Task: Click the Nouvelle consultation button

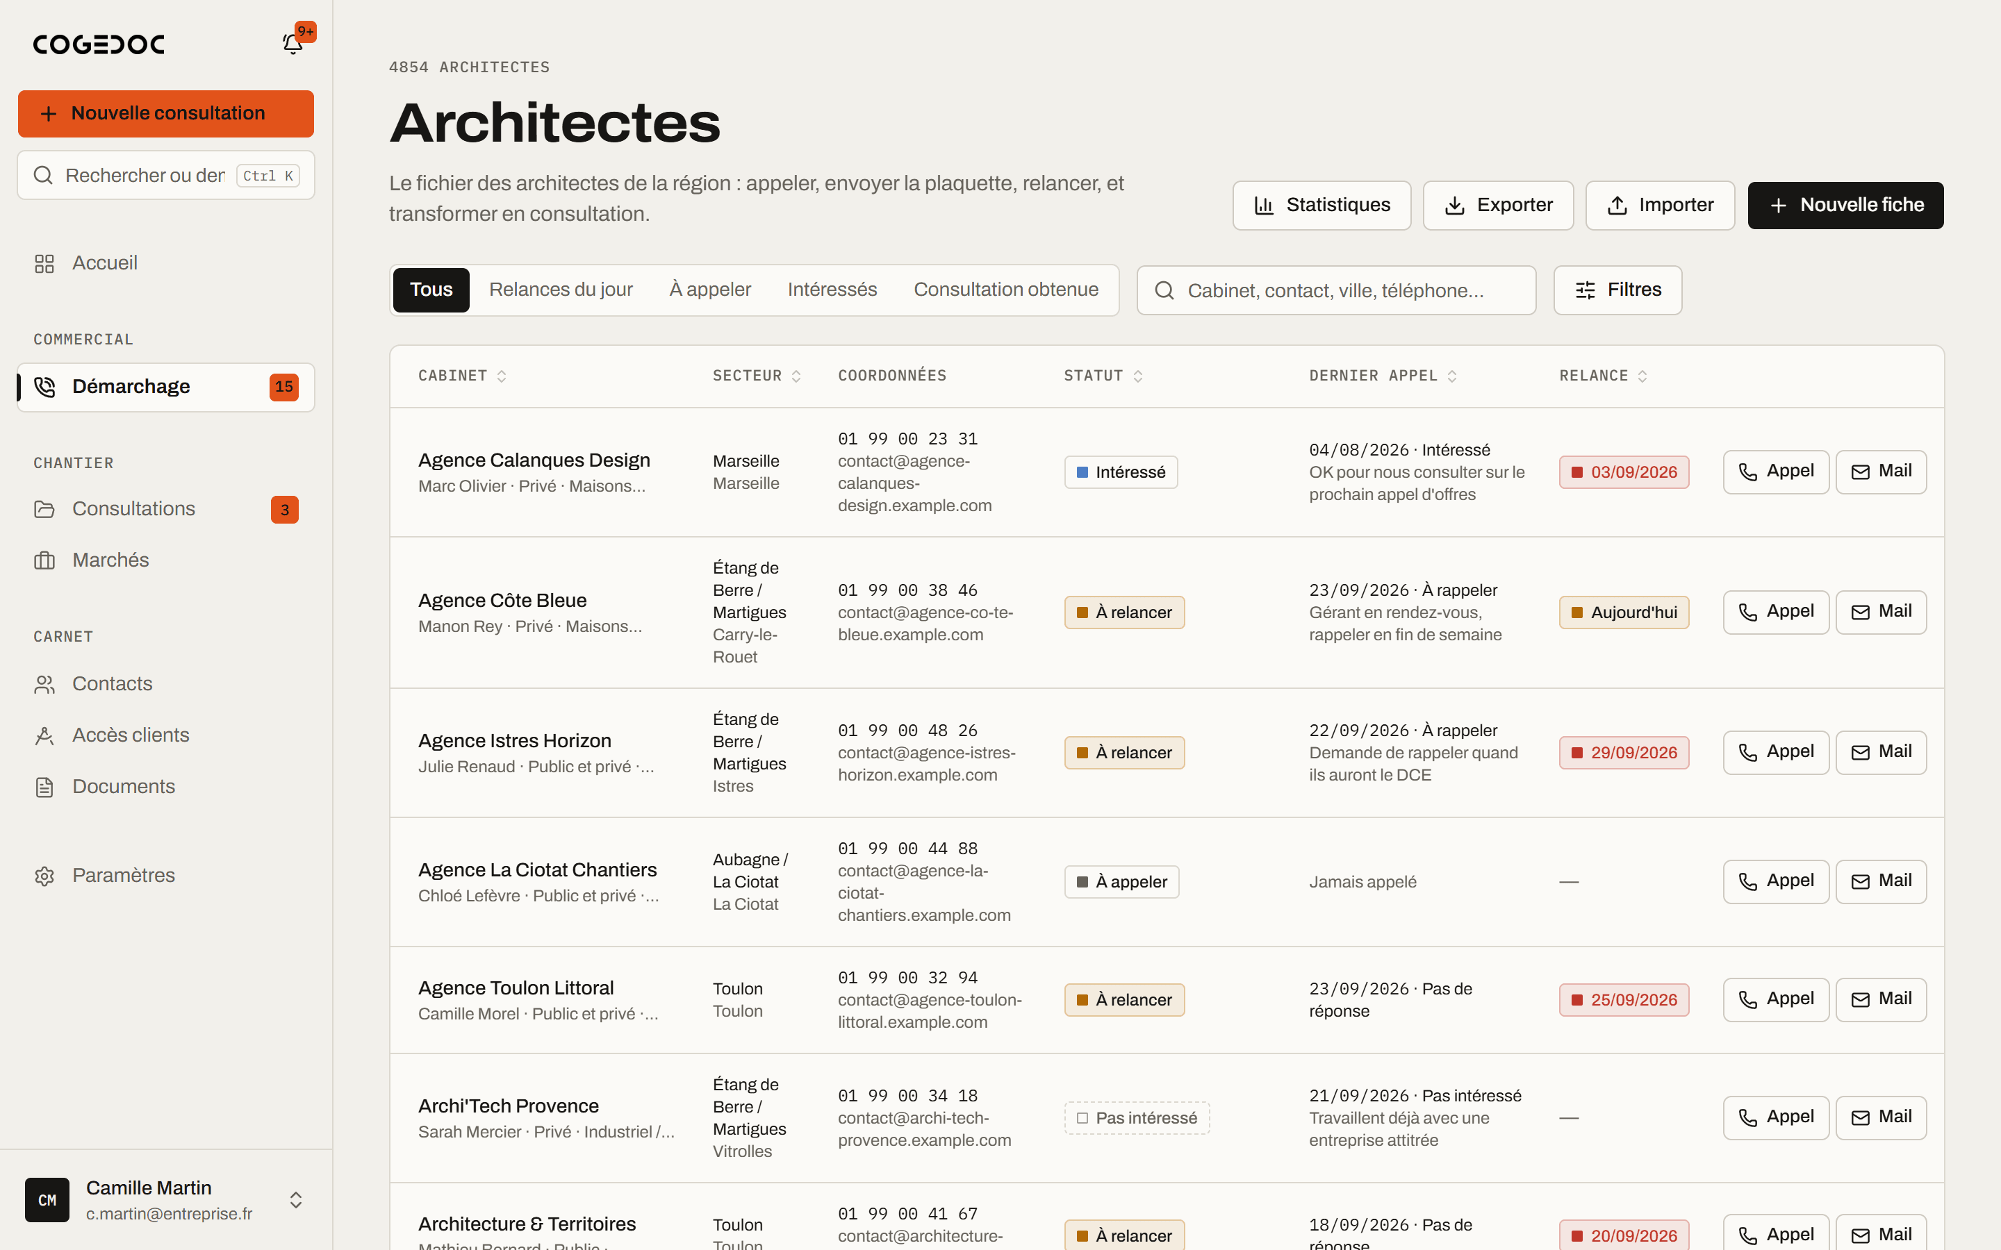Action: tap(166, 113)
